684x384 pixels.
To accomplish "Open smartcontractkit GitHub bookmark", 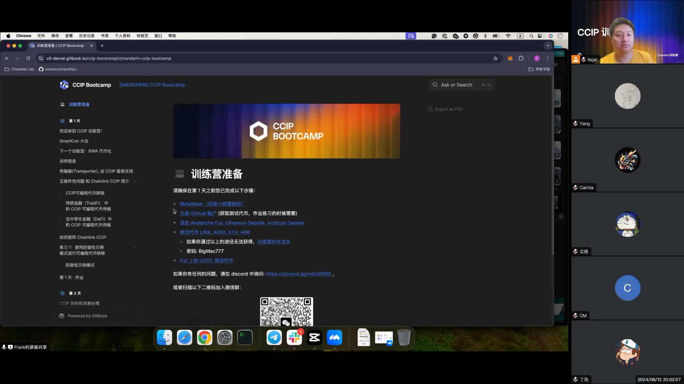I will pos(58,69).
